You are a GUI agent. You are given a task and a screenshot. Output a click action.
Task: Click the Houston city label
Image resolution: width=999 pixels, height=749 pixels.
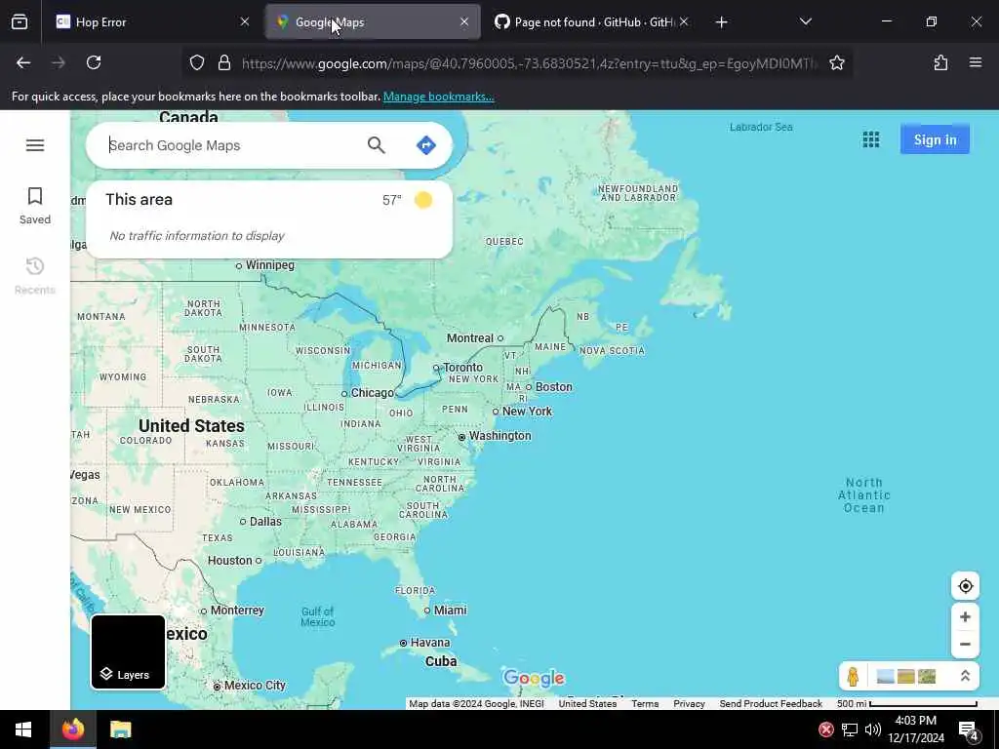coord(229,561)
